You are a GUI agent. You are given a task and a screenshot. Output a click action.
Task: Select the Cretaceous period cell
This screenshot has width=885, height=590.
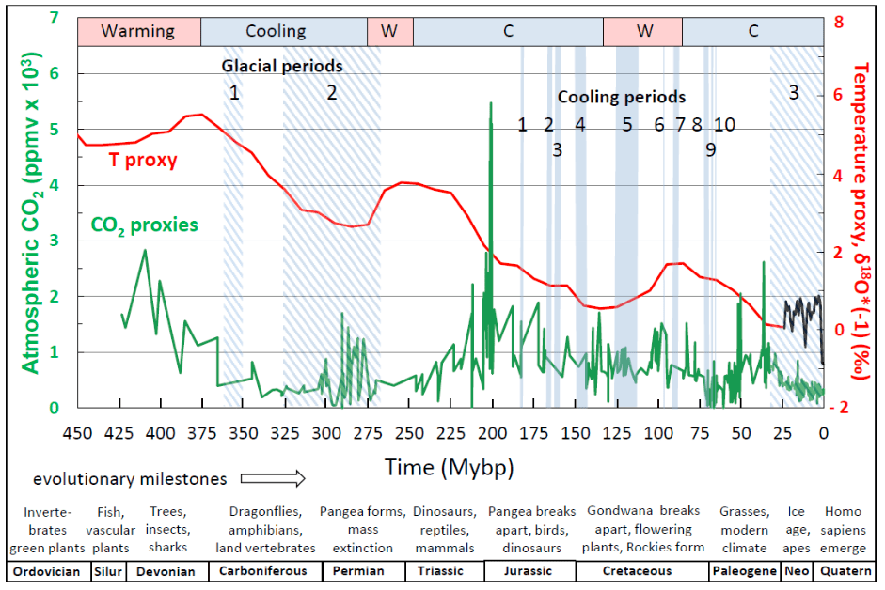point(640,571)
